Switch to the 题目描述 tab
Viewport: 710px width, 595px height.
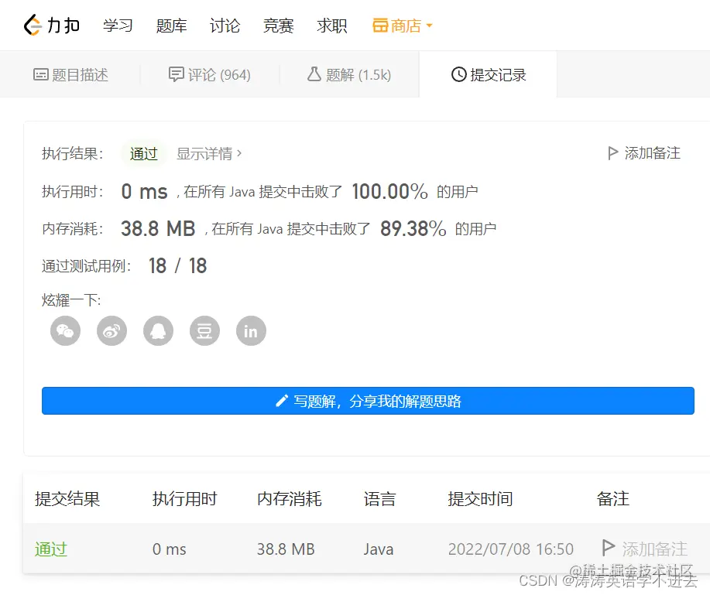coord(70,74)
